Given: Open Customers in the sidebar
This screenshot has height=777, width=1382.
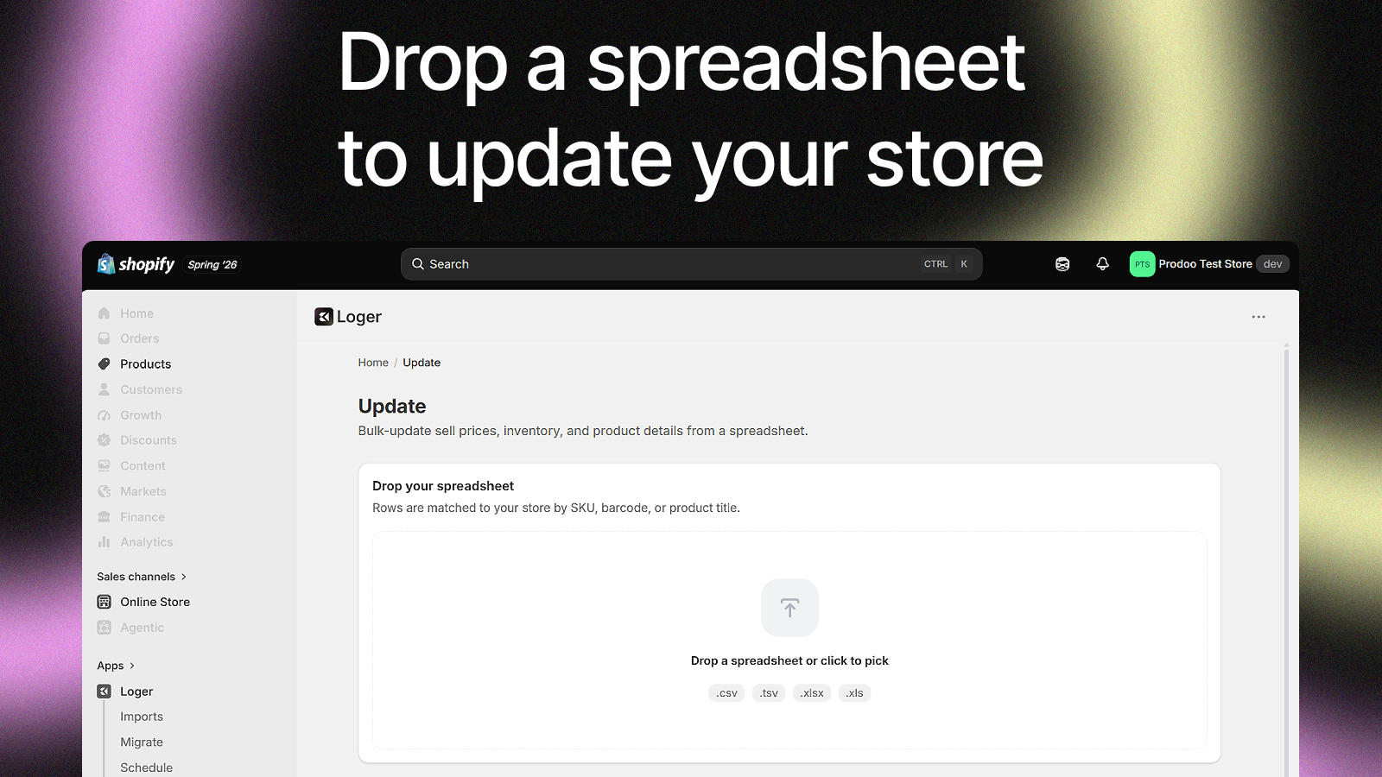Looking at the screenshot, I should 151,389.
